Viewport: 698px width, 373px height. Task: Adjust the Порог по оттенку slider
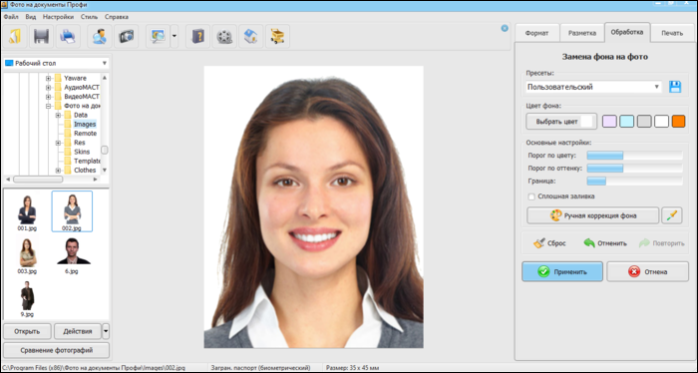click(x=634, y=169)
